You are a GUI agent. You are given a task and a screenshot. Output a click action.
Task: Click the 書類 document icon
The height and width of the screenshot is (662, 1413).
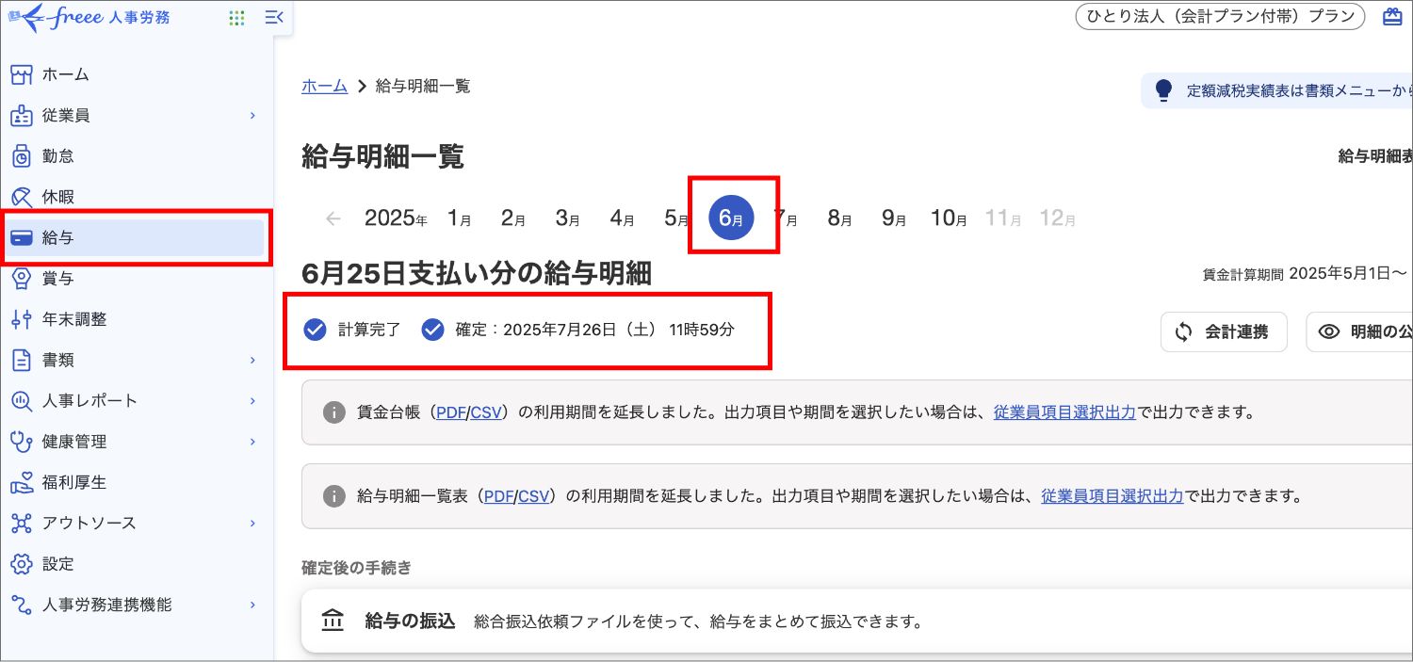(x=22, y=360)
